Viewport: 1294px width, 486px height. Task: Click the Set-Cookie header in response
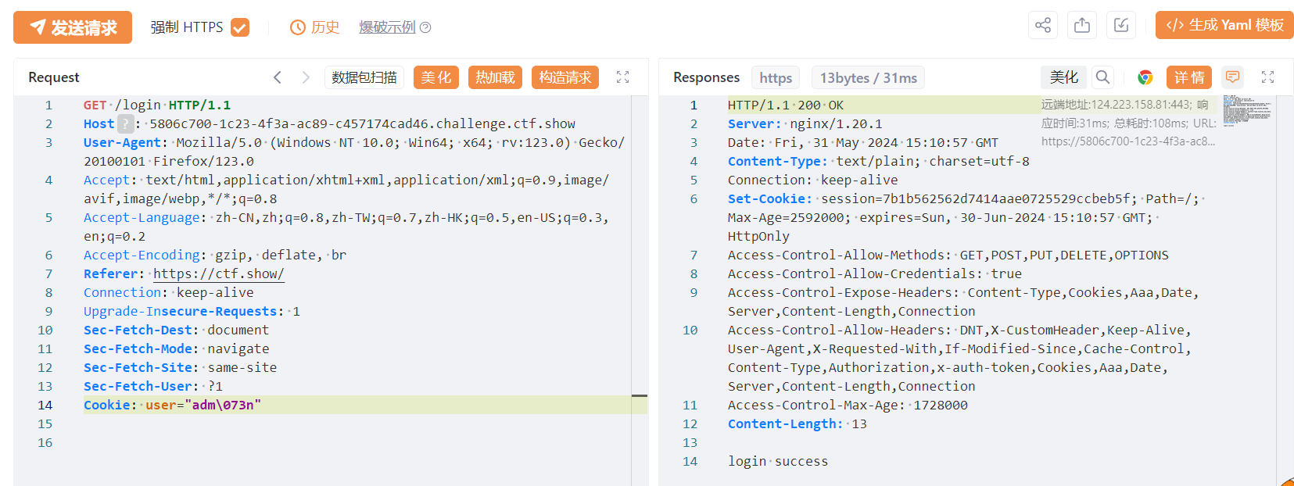[966, 217]
